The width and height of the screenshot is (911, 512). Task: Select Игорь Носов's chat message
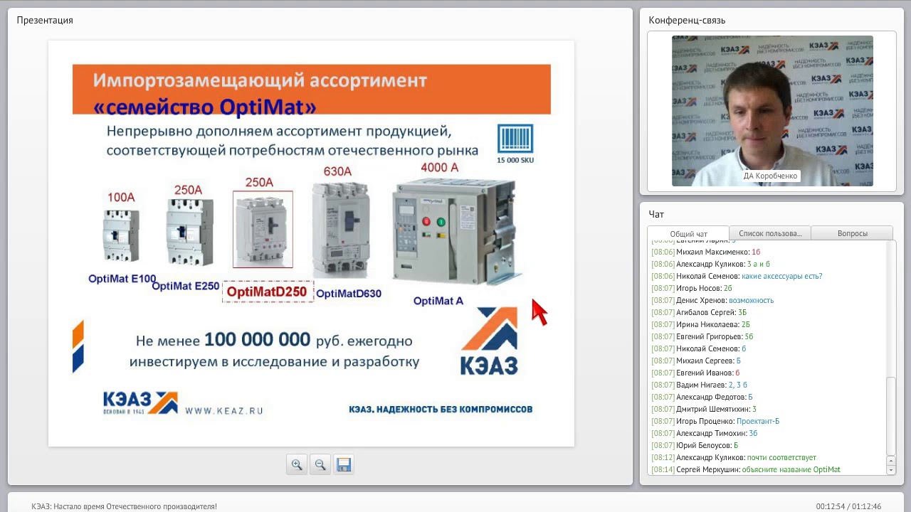click(692, 288)
